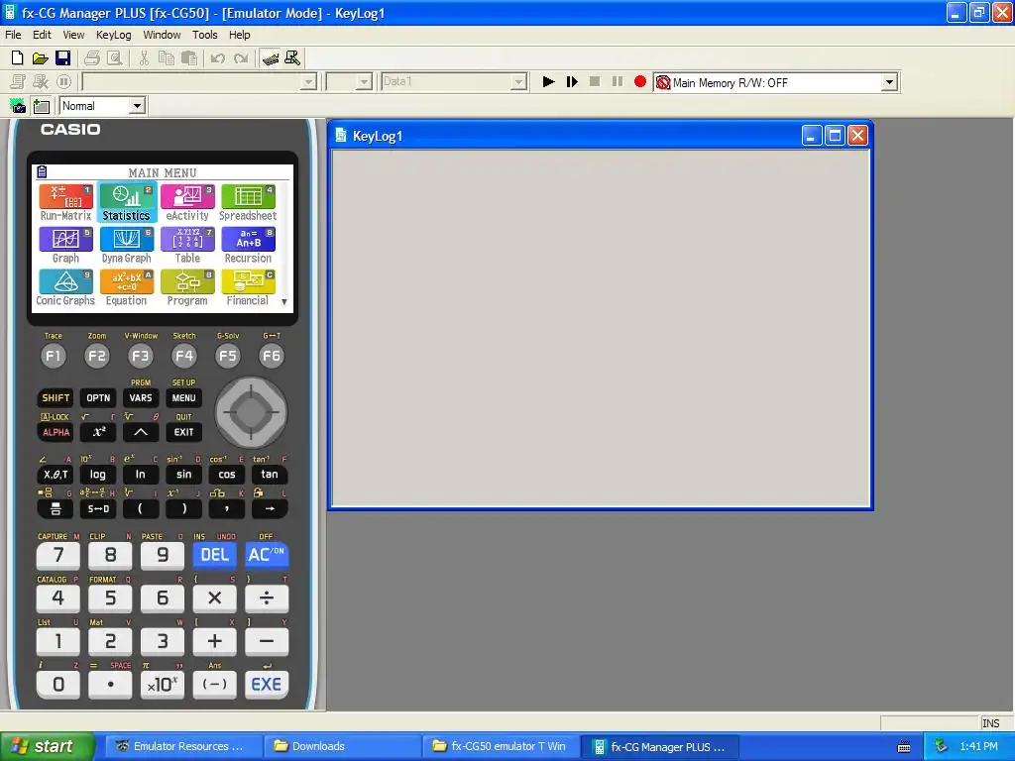The image size is (1015, 761).
Task: Click the multiply key on calculator
Action: 214,598
